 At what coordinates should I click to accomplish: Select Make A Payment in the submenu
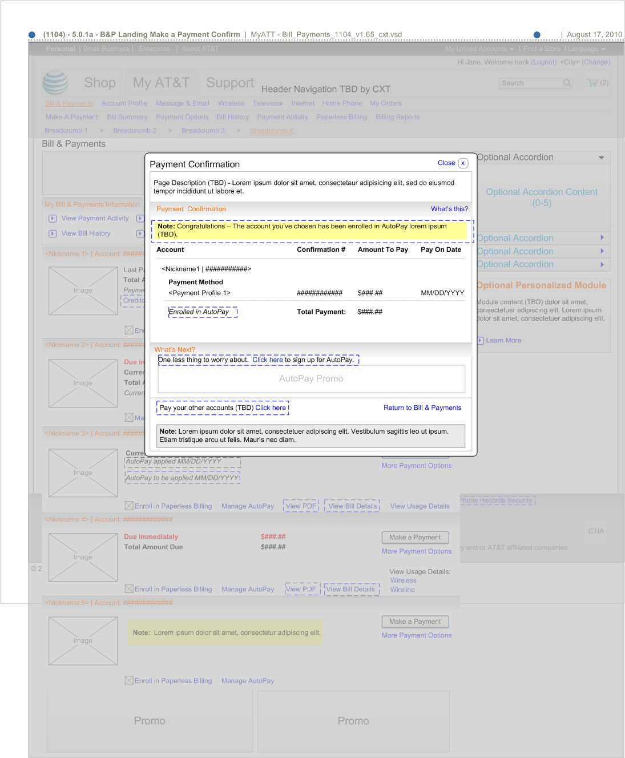coord(72,117)
